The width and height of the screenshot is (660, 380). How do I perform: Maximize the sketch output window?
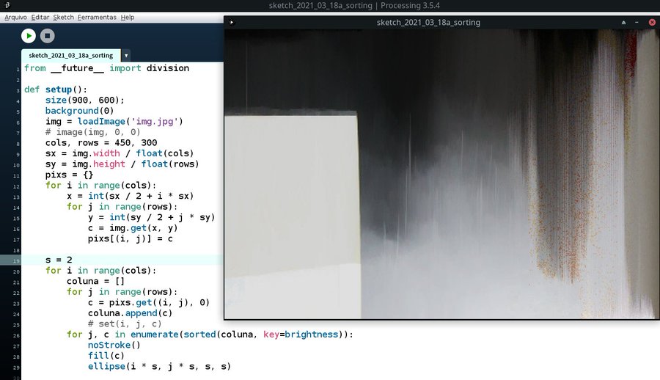tap(623, 22)
